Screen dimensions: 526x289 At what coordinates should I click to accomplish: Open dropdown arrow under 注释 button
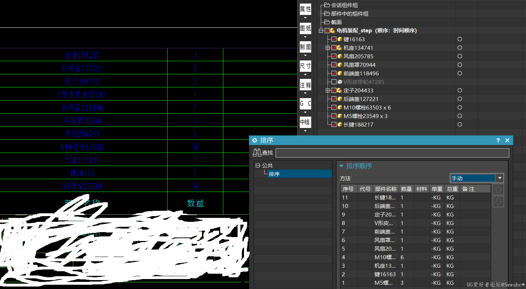(305, 93)
